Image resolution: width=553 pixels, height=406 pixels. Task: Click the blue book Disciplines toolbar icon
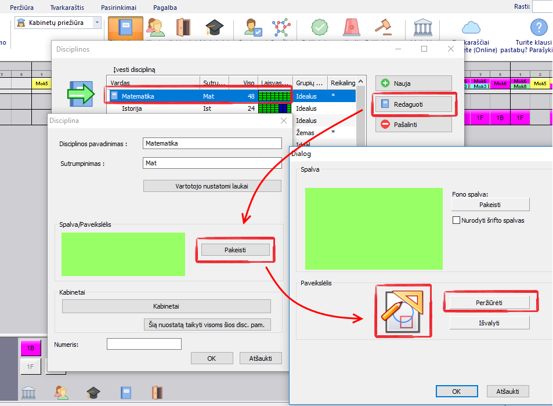pyautogui.click(x=125, y=28)
